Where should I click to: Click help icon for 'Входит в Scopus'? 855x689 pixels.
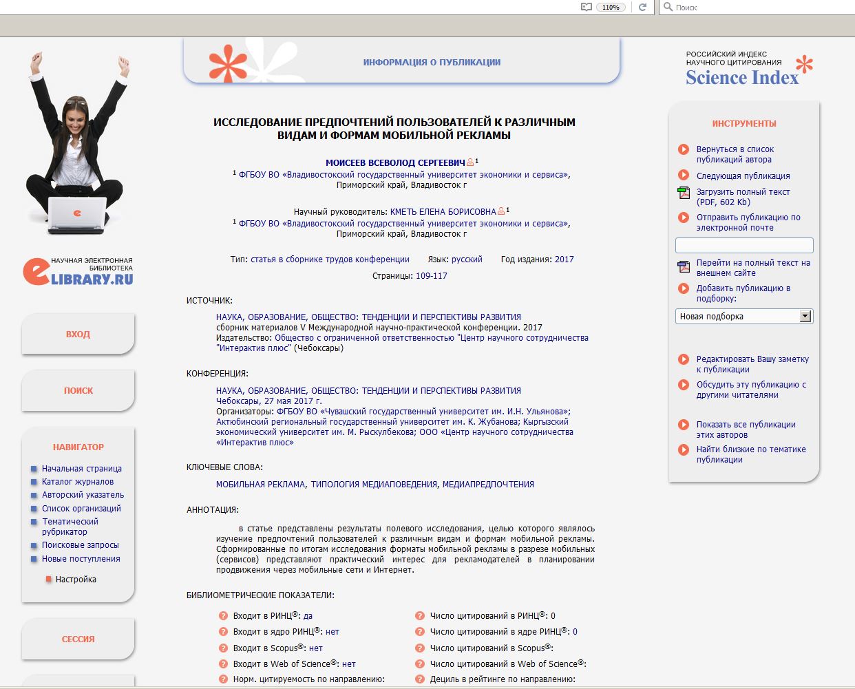click(x=223, y=648)
